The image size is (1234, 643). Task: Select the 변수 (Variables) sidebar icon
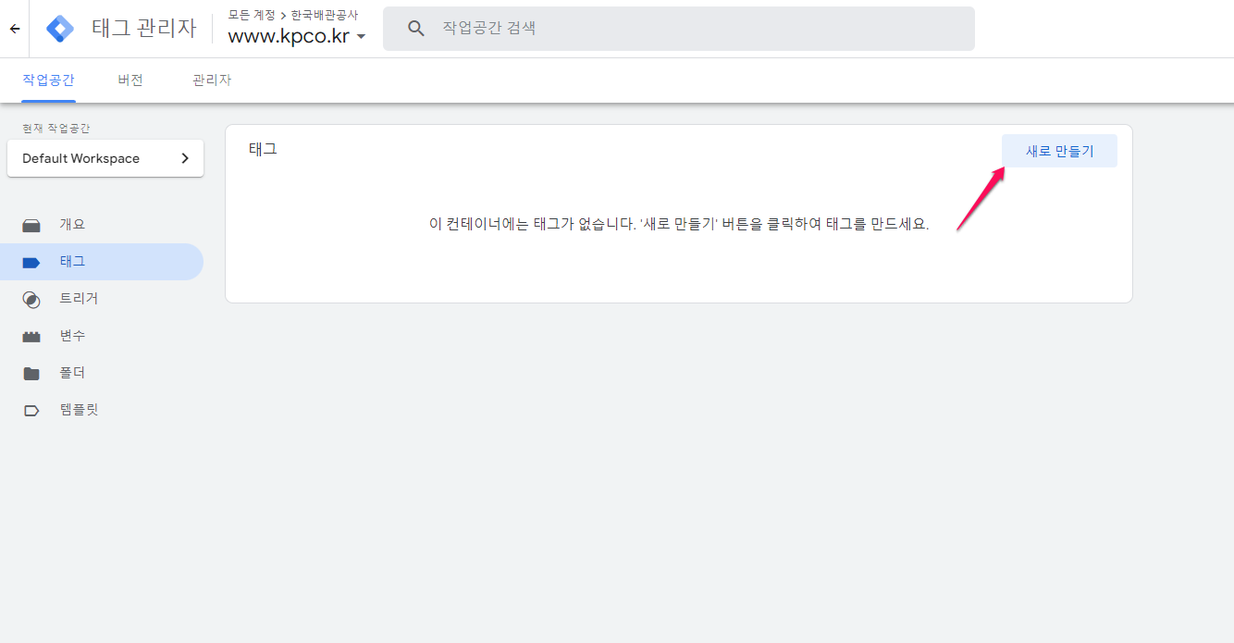(x=31, y=335)
